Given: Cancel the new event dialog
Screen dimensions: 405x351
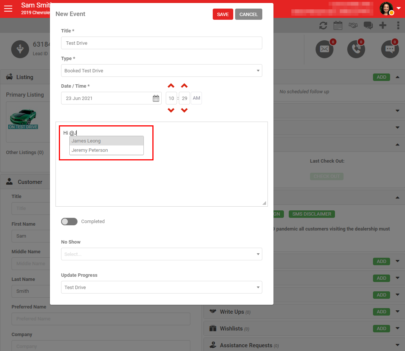Looking at the screenshot, I should coord(249,14).
